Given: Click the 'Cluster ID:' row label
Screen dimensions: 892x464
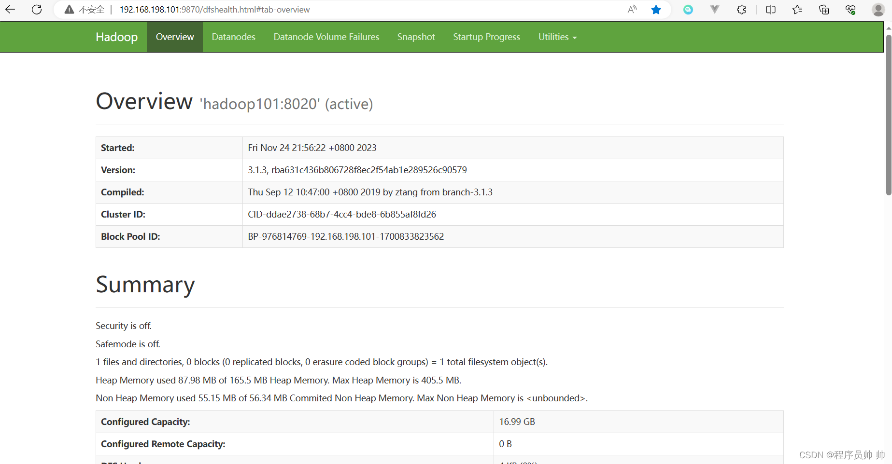Looking at the screenshot, I should point(123,215).
